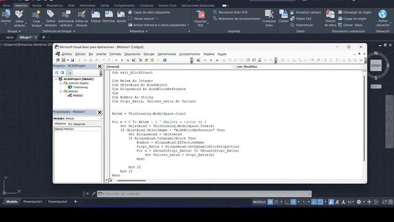
Task: Toggle polar tracking in status bar
Action: [x=293, y=202]
